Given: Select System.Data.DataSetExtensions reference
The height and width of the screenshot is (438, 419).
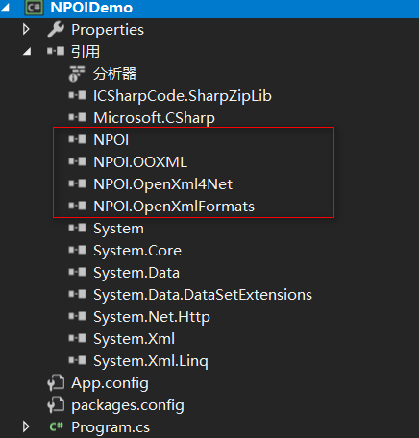Looking at the screenshot, I should pos(203,295).
